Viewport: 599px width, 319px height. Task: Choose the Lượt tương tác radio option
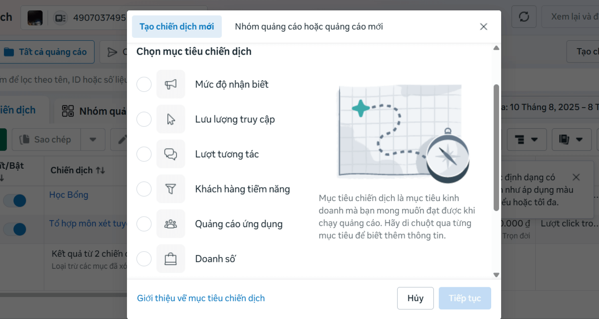coord(144,154)
